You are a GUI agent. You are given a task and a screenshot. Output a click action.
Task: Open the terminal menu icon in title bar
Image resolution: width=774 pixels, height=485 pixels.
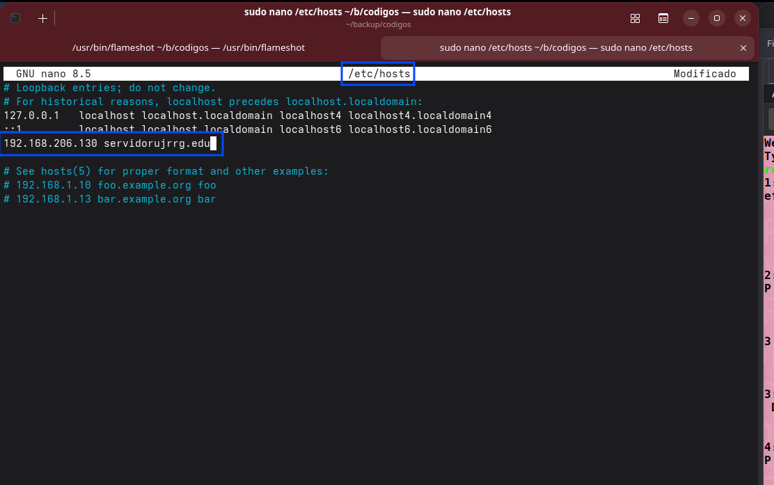click(15, 18)
